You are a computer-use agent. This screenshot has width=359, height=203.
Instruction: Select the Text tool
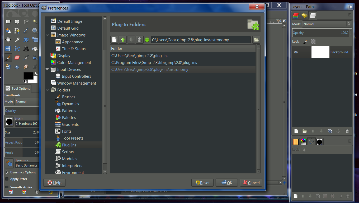pos(26,49)
